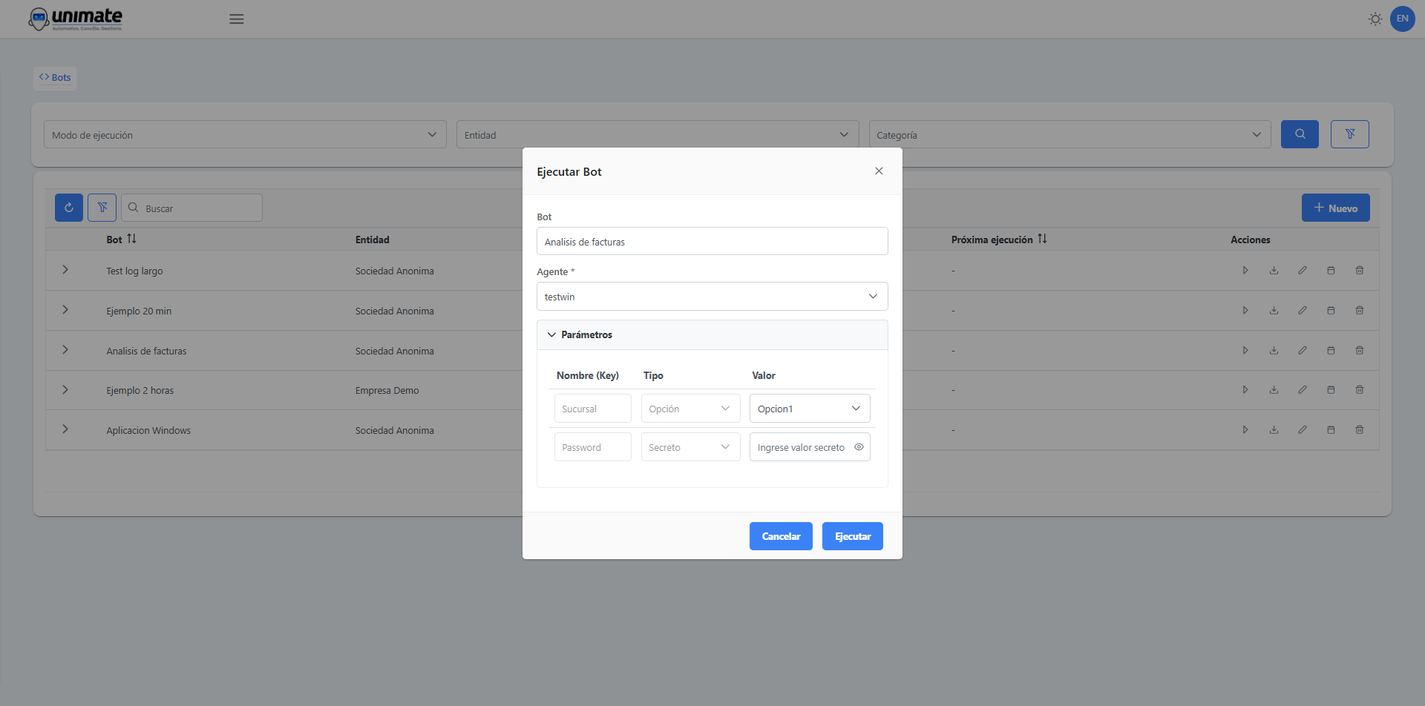Reveal the secret value with the eye icon
The image size is (1425, 706).
(859, 446)
